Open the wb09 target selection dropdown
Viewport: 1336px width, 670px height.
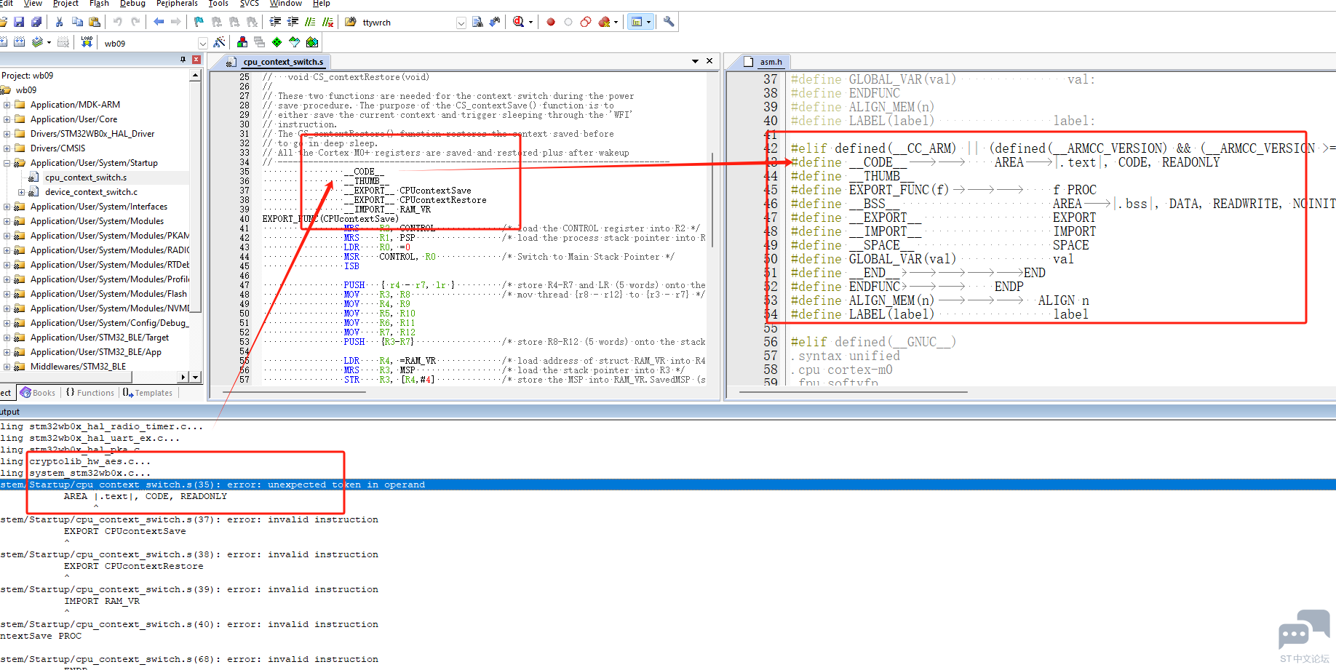pos(203,43)
